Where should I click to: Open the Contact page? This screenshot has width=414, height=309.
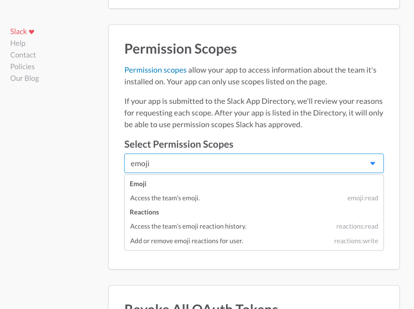[x=23, y=55]
